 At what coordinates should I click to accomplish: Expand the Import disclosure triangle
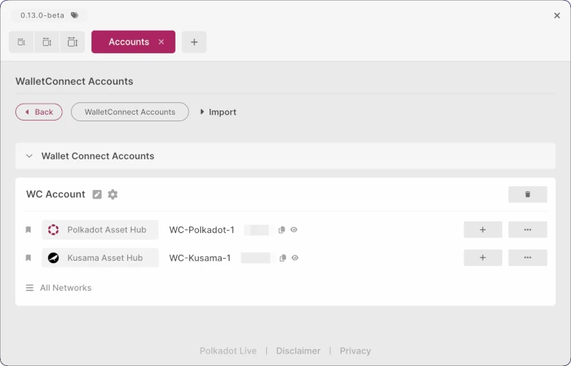pyautogui.click(x=203, y=113)
